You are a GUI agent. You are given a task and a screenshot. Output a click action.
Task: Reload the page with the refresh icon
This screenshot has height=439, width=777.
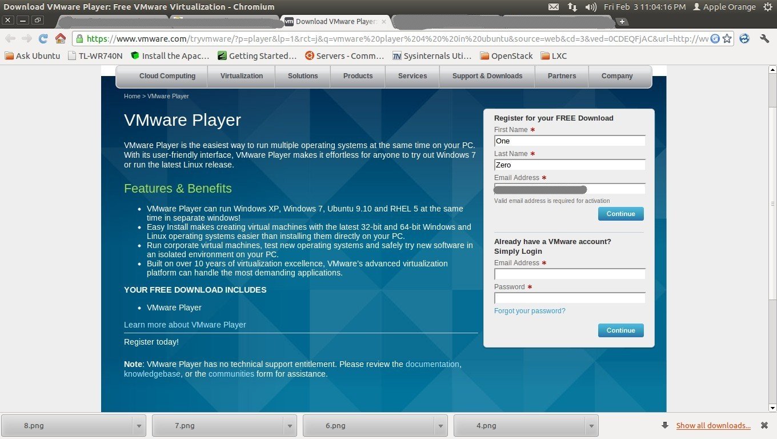pyautogui.click(x=43, y=39)
